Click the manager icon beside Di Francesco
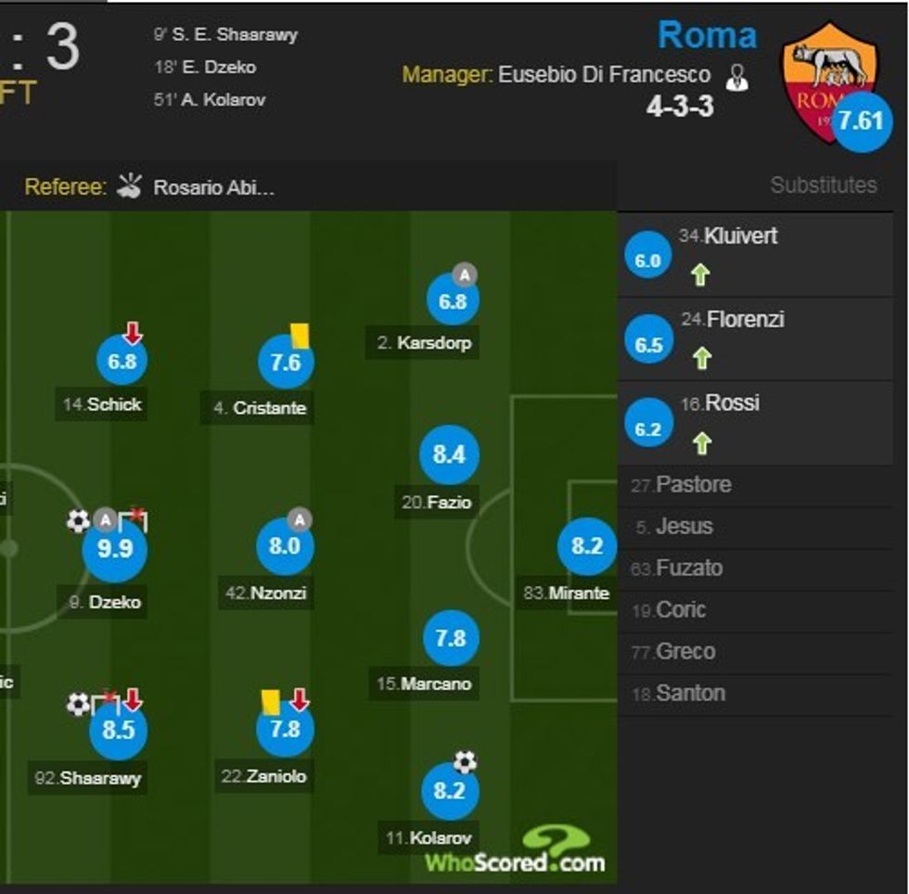The height and width of the screenshot is (894, 909). (x=738, y=78)
